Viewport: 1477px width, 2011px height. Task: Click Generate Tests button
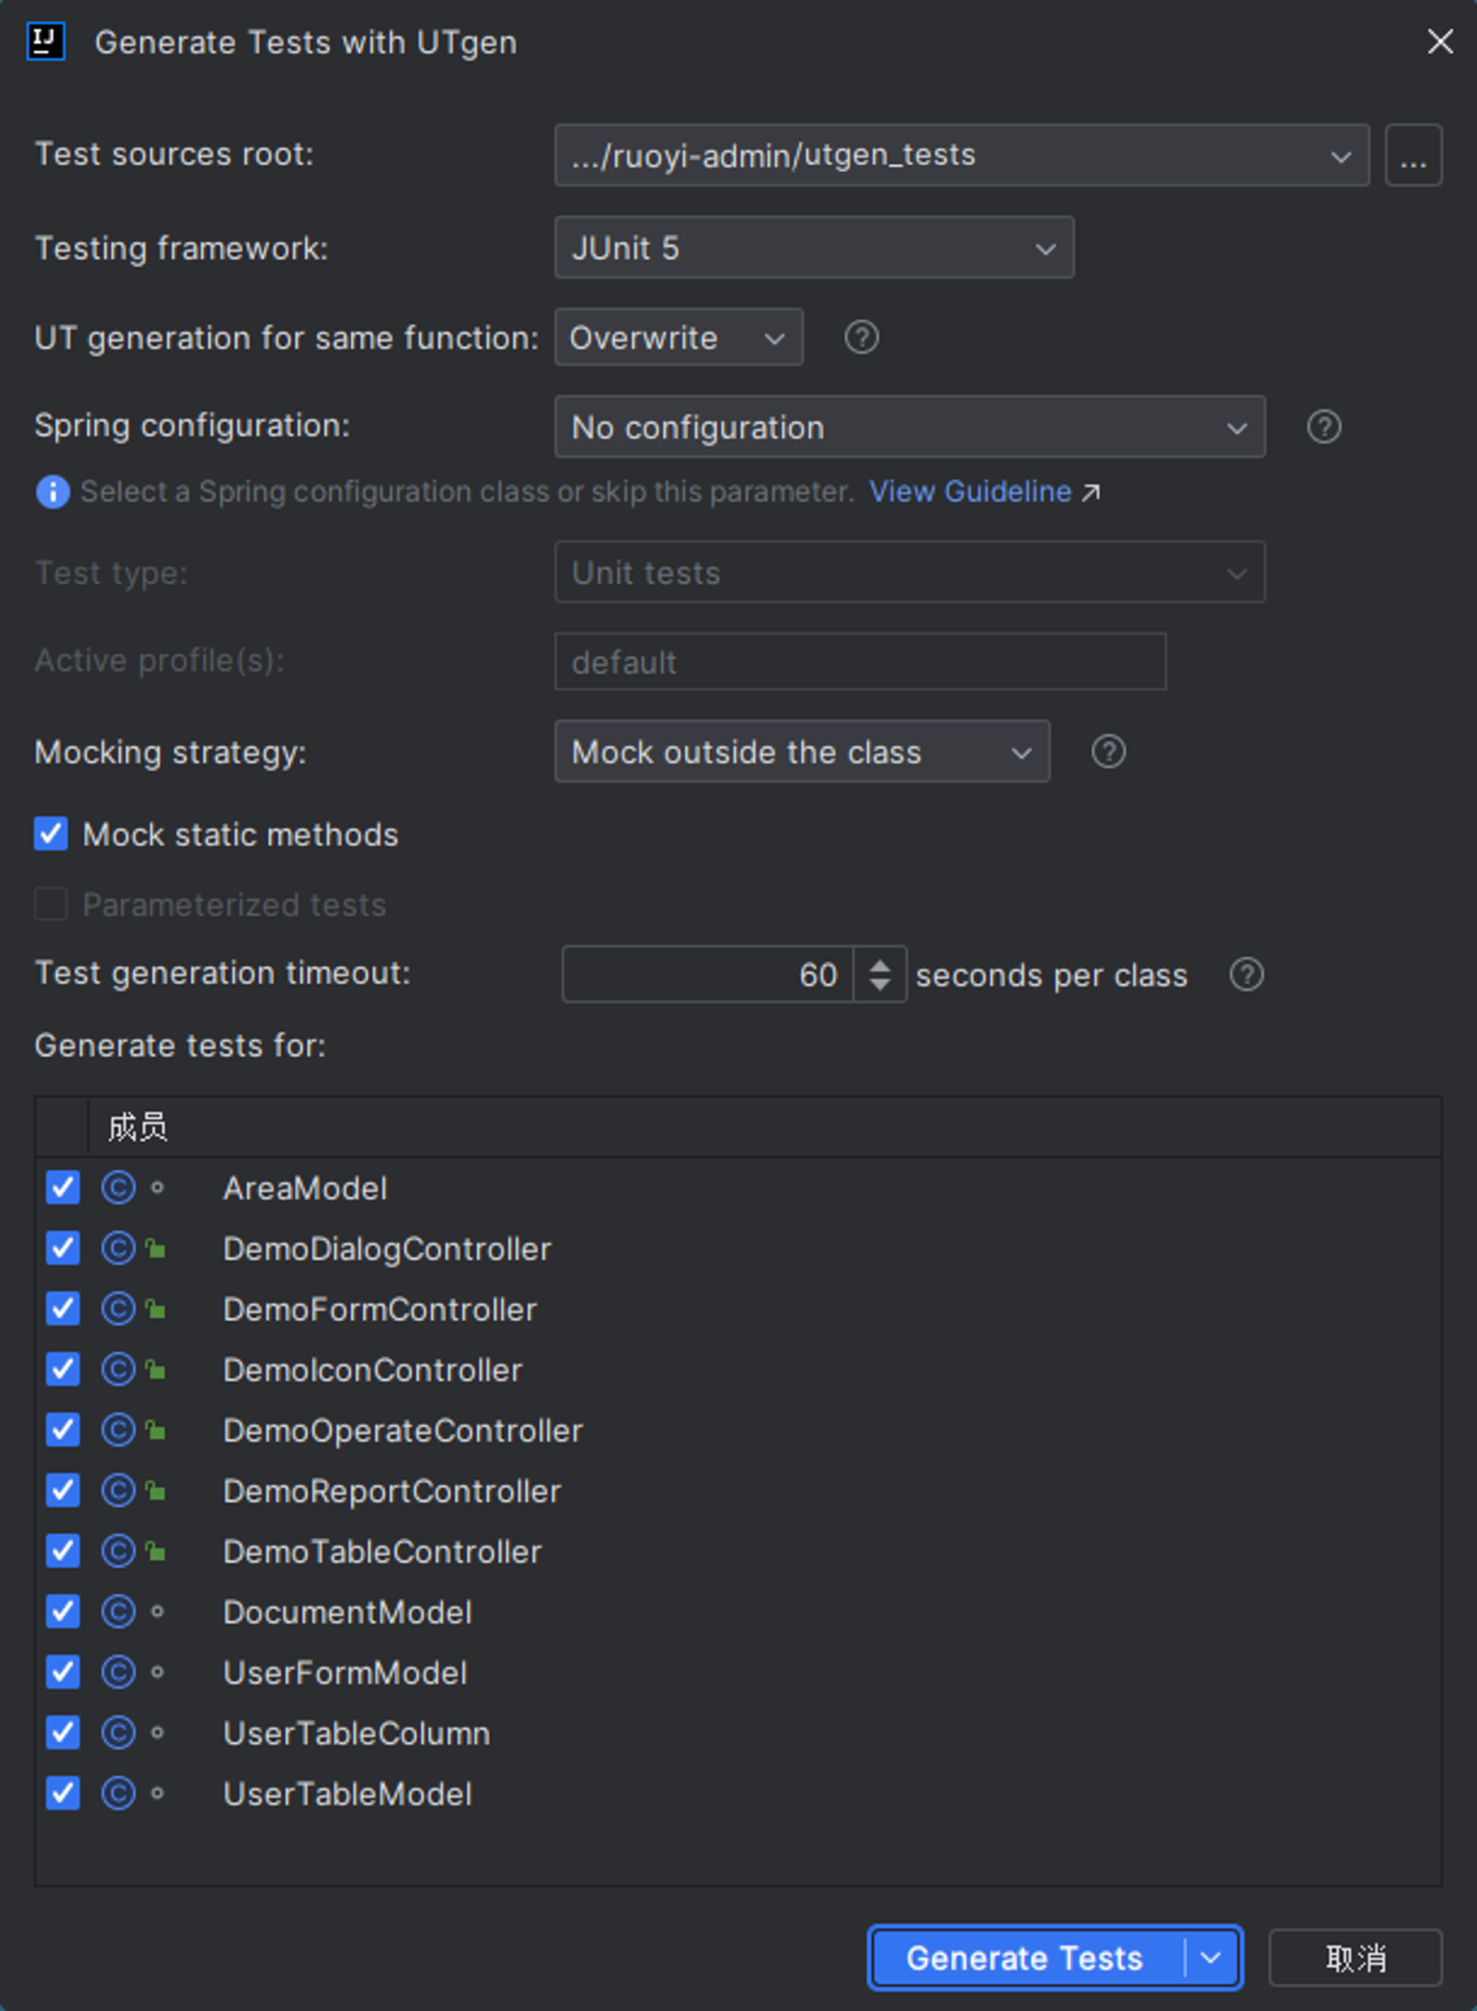click(x=1026, y=1957)
